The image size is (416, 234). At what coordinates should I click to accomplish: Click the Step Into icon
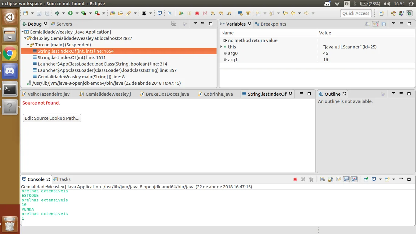(213, 13)
